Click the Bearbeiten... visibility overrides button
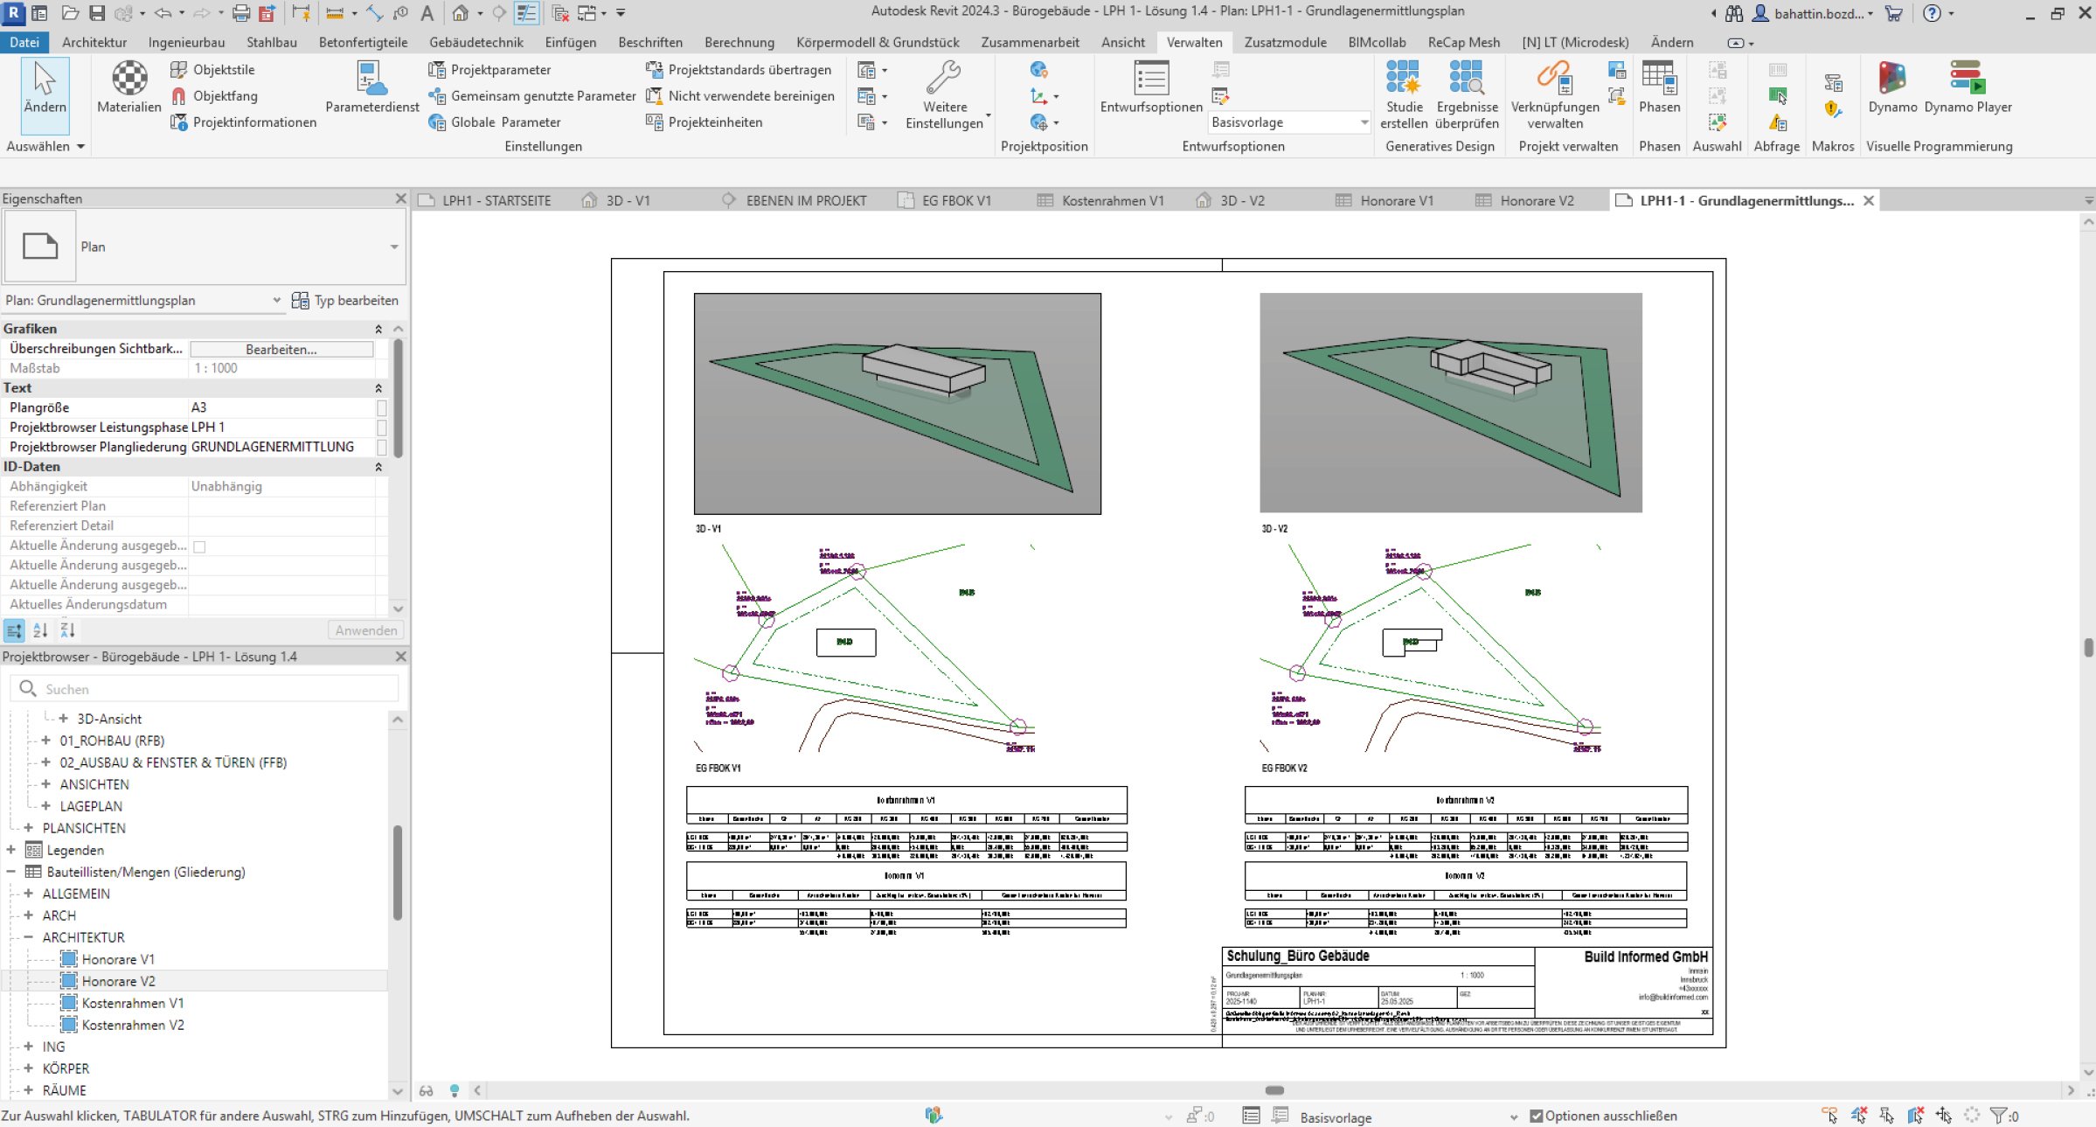Screen dimensions: 2096x1127 coord(281,349)
